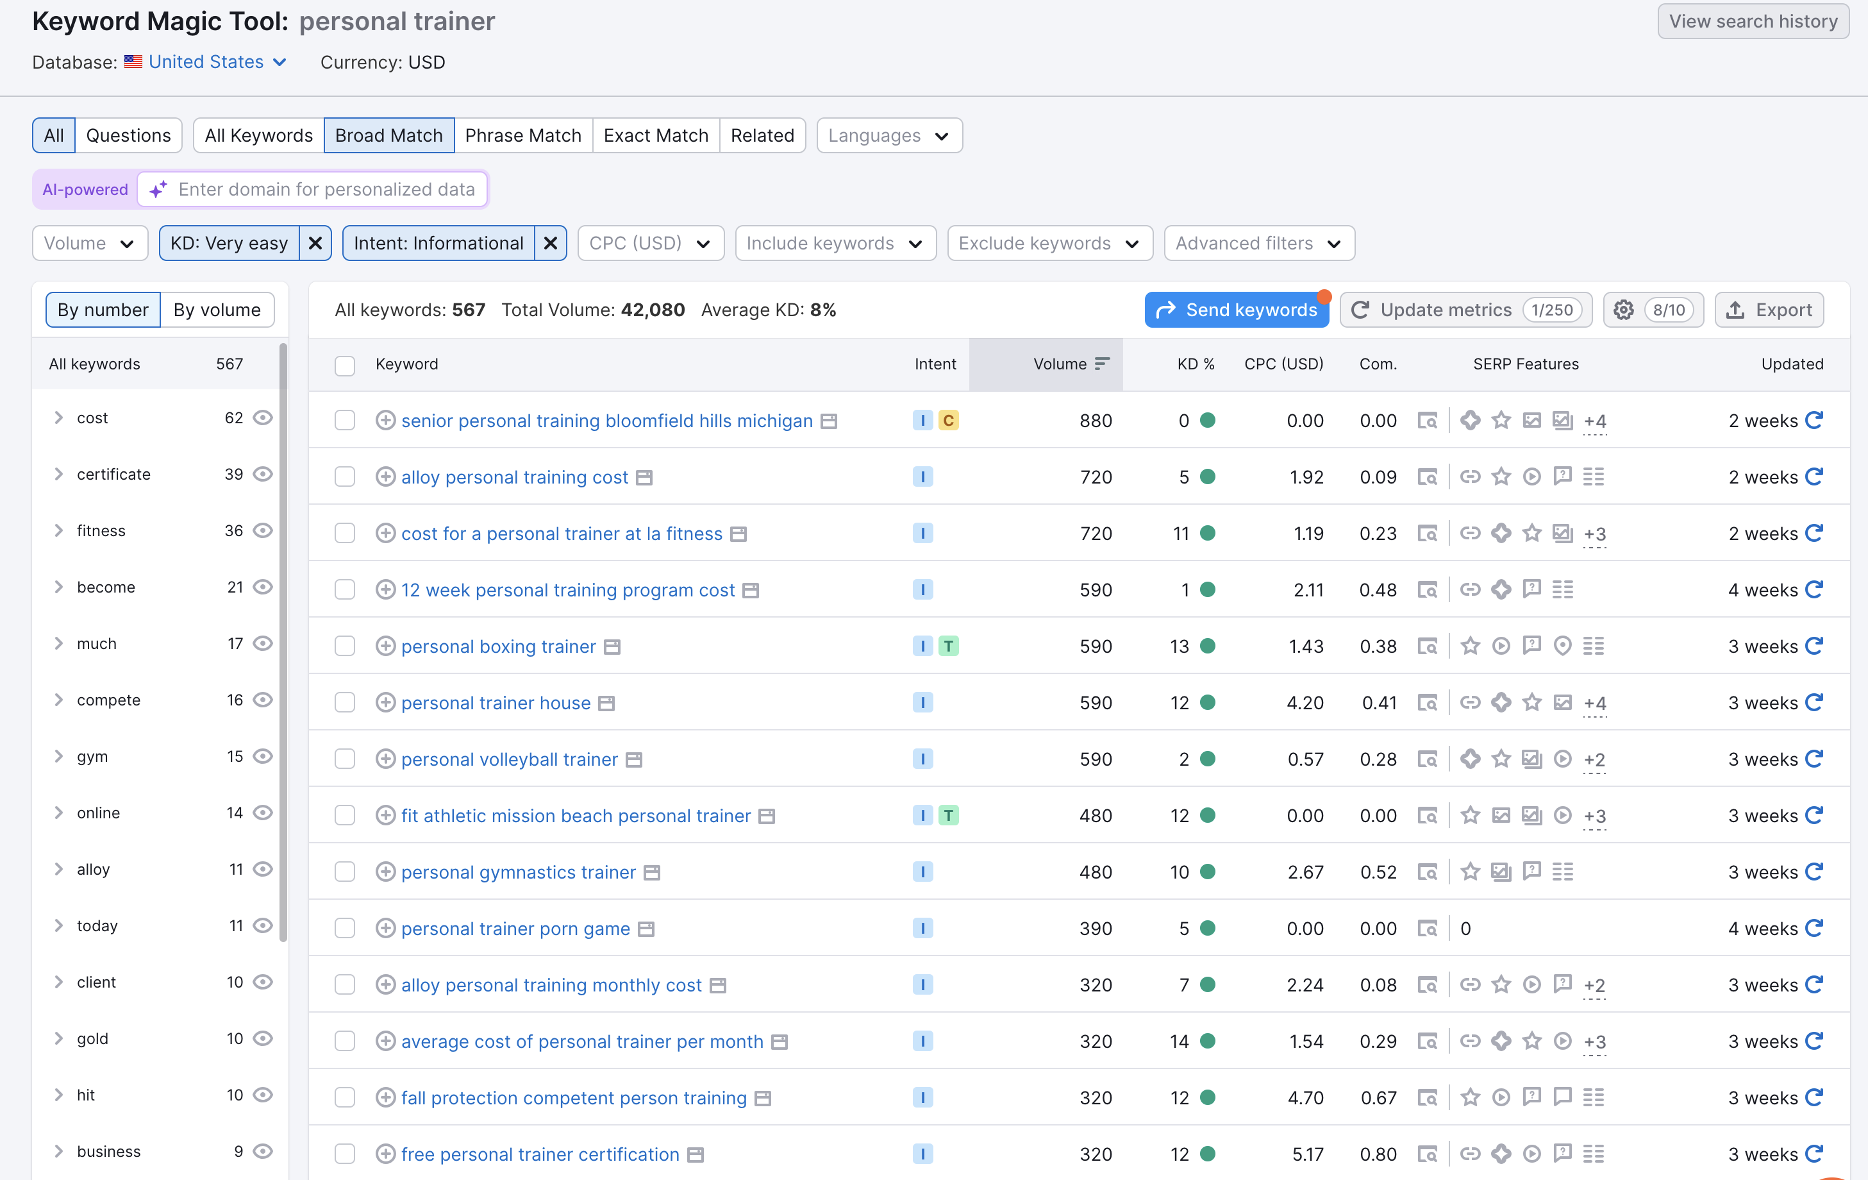Open the fall protection competent person training link
The height and width of the screenshot is (1180, 1868).
coord(573,1098)
